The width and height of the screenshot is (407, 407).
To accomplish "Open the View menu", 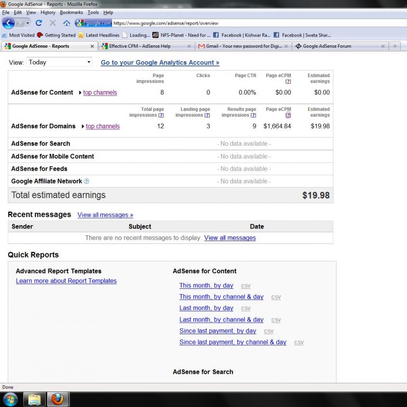I will coord(31,13).
